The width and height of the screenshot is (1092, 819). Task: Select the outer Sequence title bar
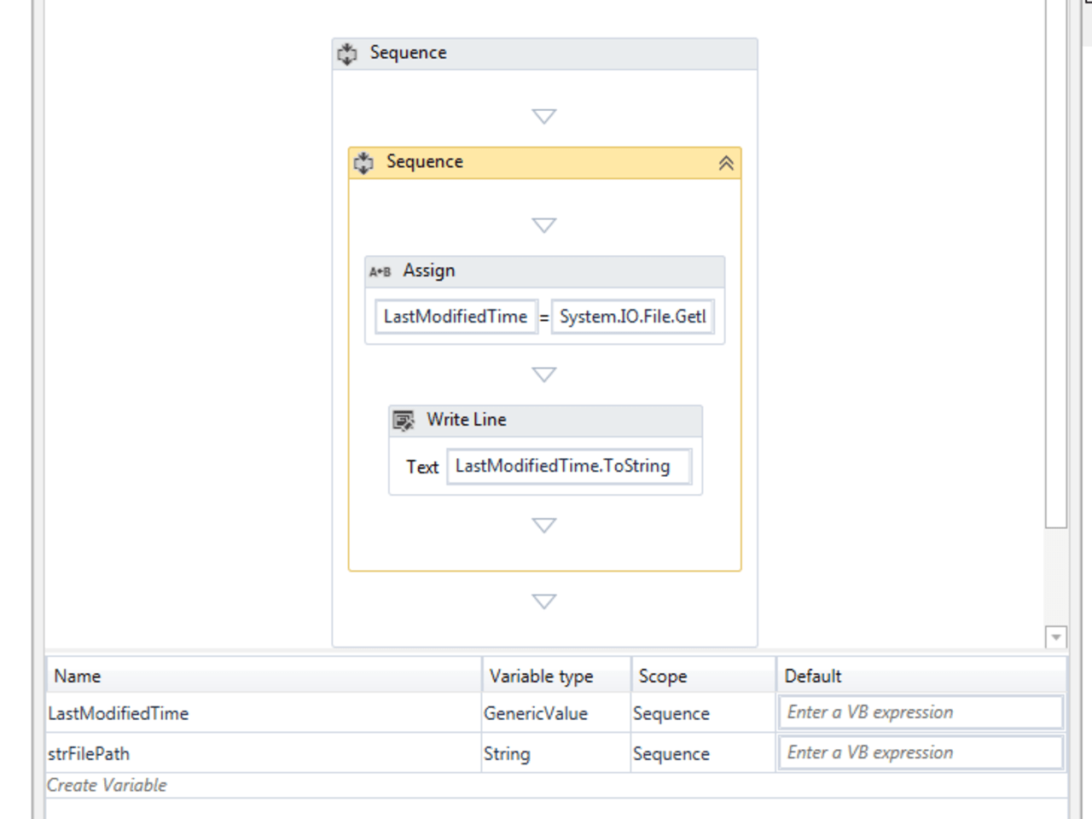[544, 54]
